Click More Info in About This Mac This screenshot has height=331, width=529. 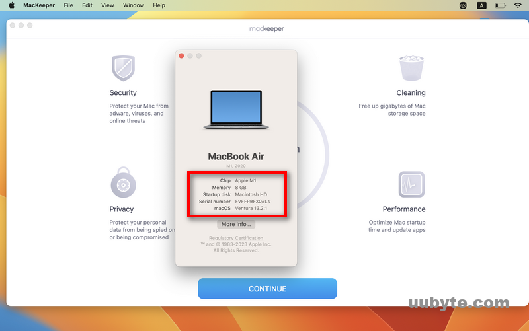tap(236, 224)
